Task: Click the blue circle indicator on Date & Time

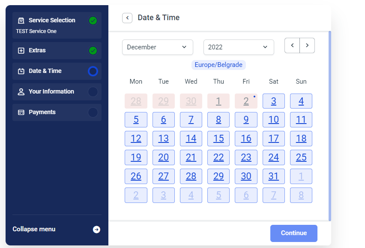Action: click(93, 71)
